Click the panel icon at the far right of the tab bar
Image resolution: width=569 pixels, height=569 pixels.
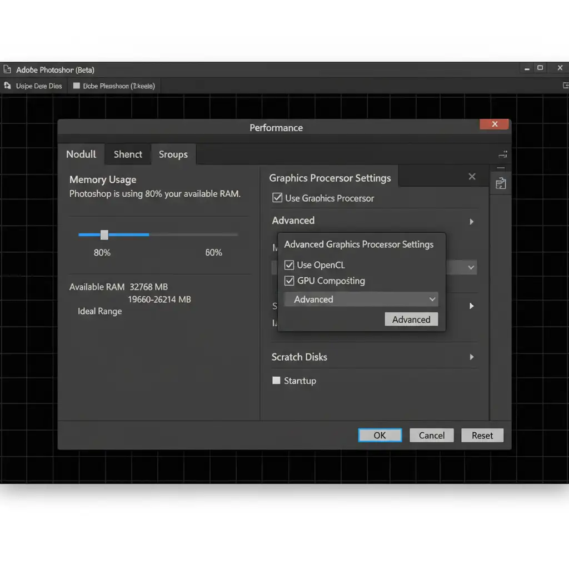565,86
